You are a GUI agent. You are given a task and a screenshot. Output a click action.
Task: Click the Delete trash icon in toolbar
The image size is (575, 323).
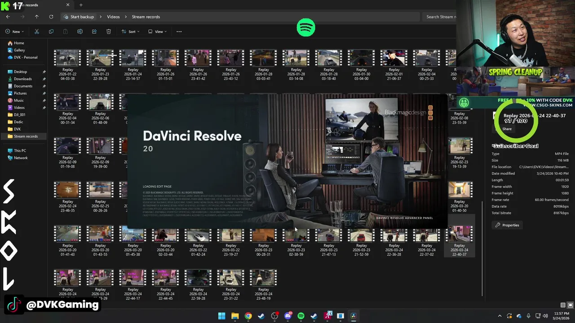(x=109, y=31)
